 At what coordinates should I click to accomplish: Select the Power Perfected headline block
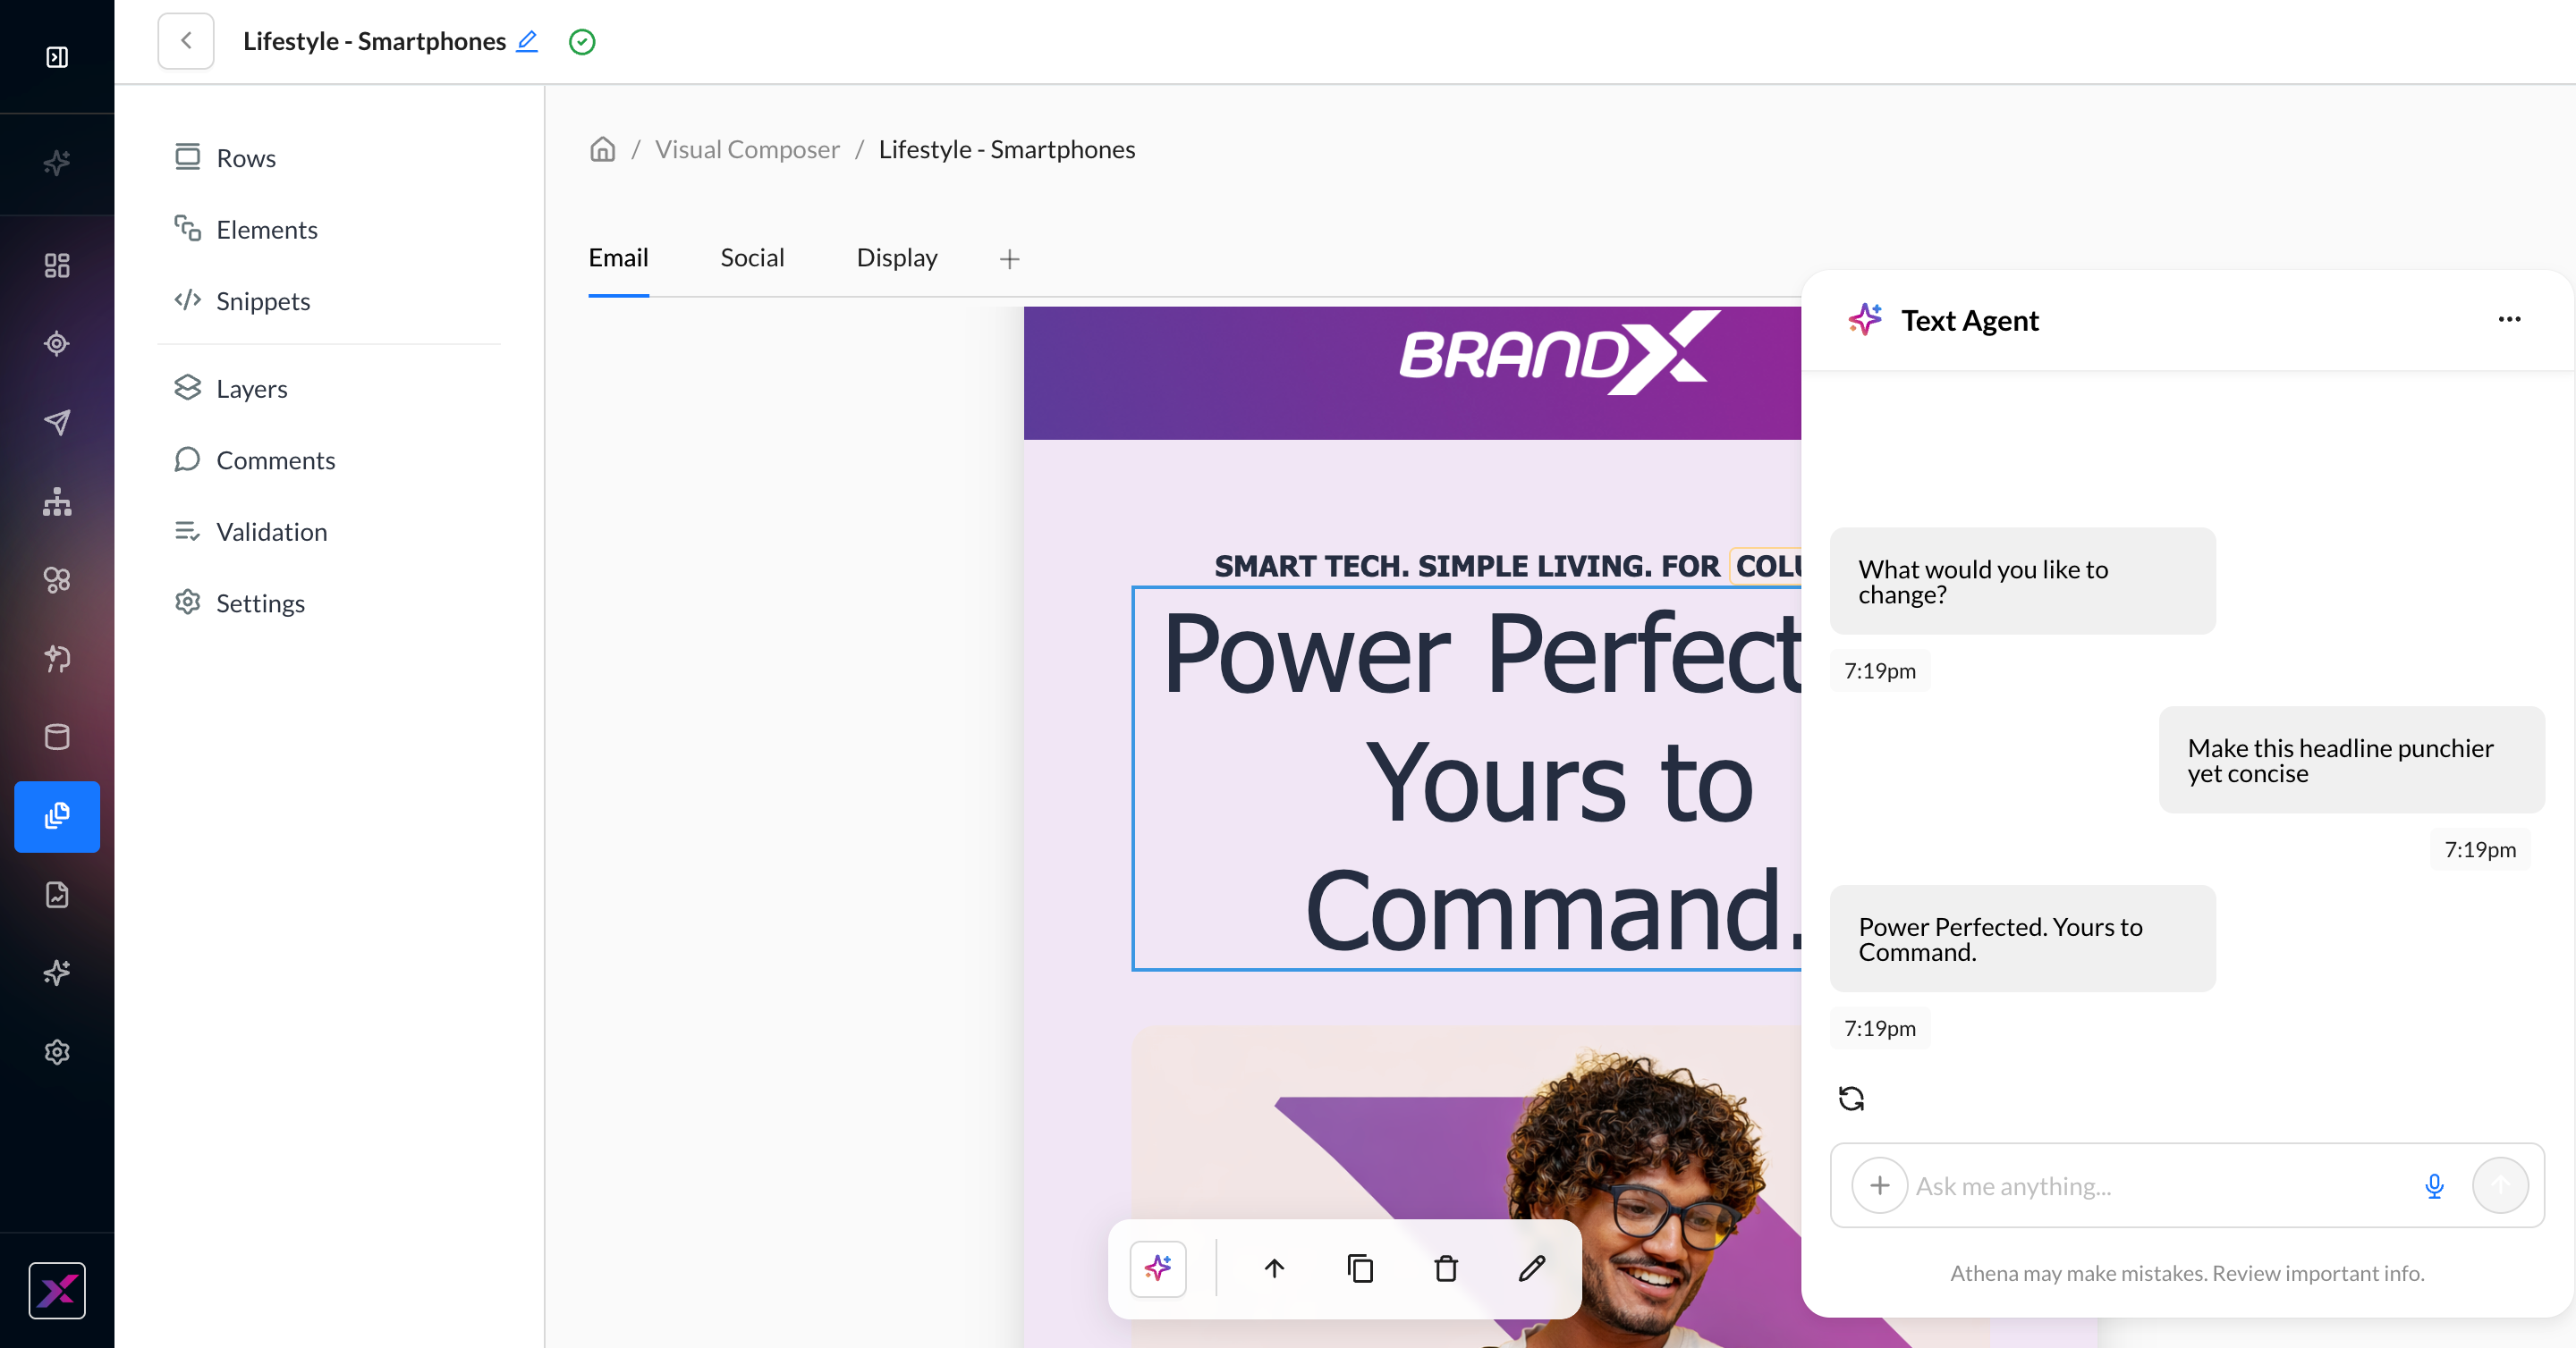point(1467,778)
